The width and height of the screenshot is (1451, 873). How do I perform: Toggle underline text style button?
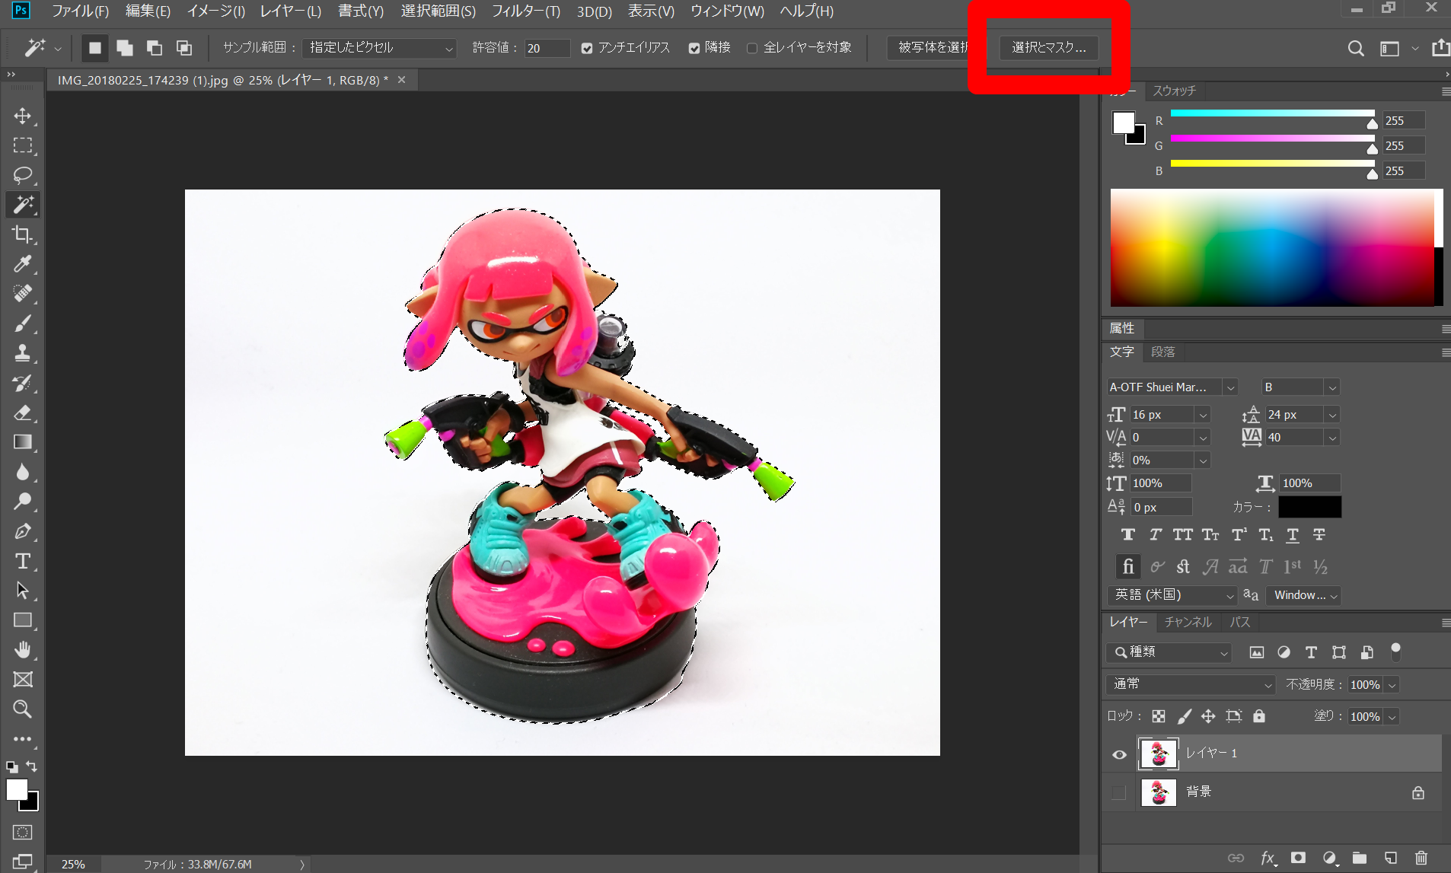click(1293, 535)
